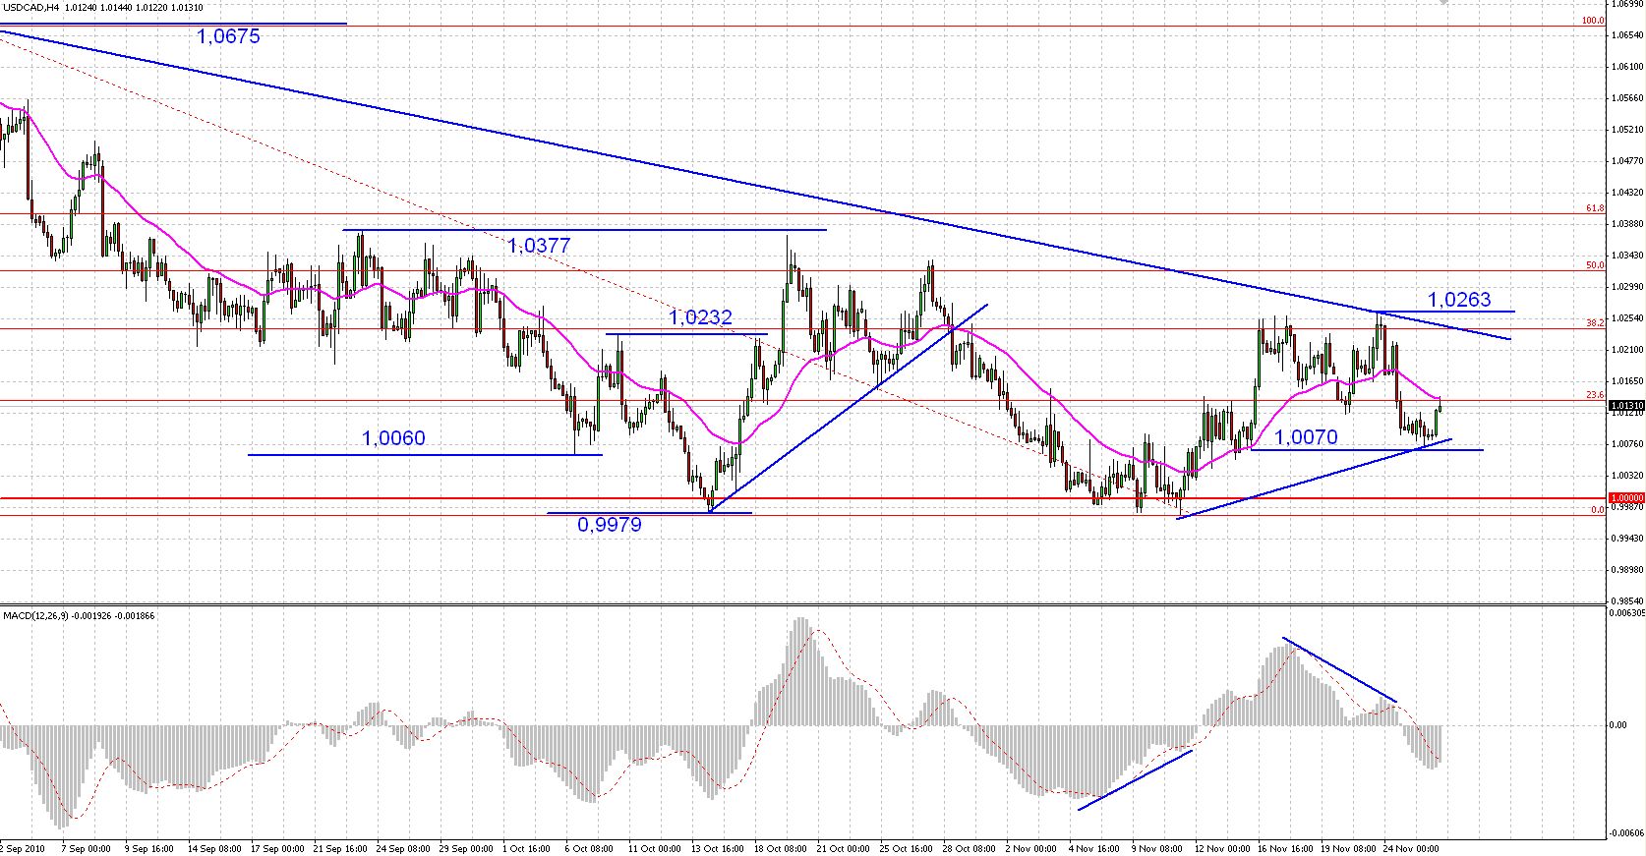Select the 1,0263 resistance label
This screenshot has width=1646, height=856.
click(x=1459, y=300)
